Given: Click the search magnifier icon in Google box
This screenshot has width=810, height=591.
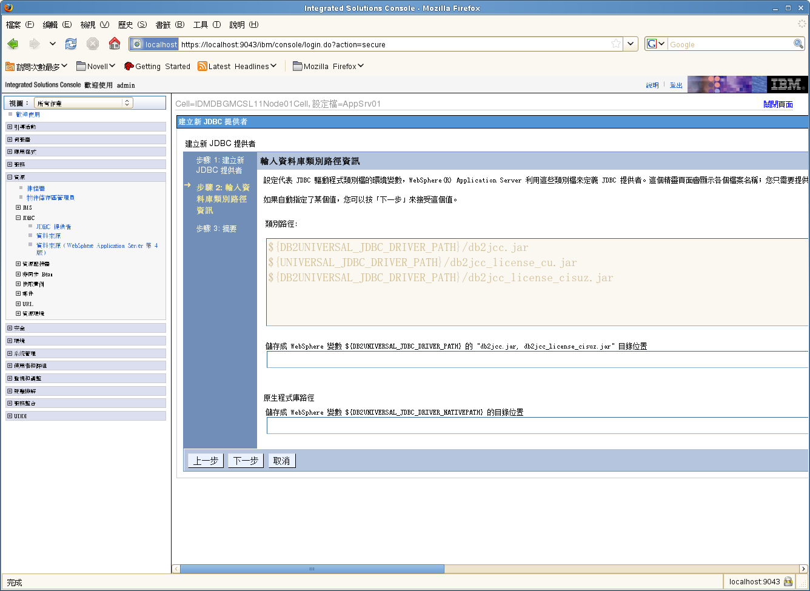Looking at the screenshot, I should coord(798,44).
